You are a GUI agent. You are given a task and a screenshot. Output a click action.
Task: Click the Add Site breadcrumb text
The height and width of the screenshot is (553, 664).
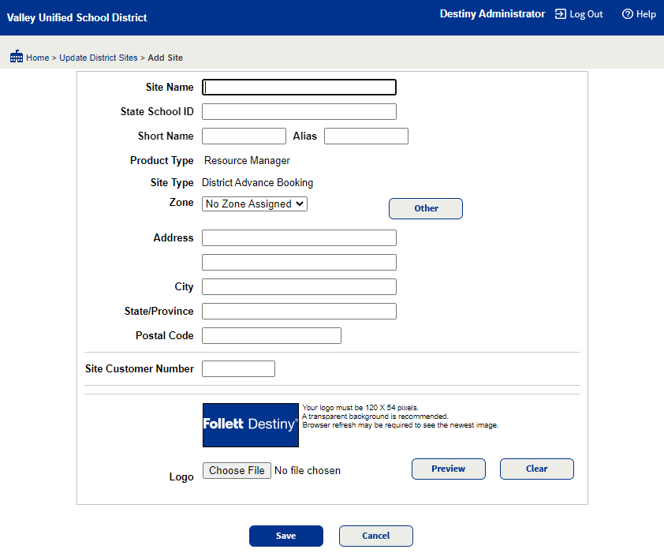(x=165, y=58)
